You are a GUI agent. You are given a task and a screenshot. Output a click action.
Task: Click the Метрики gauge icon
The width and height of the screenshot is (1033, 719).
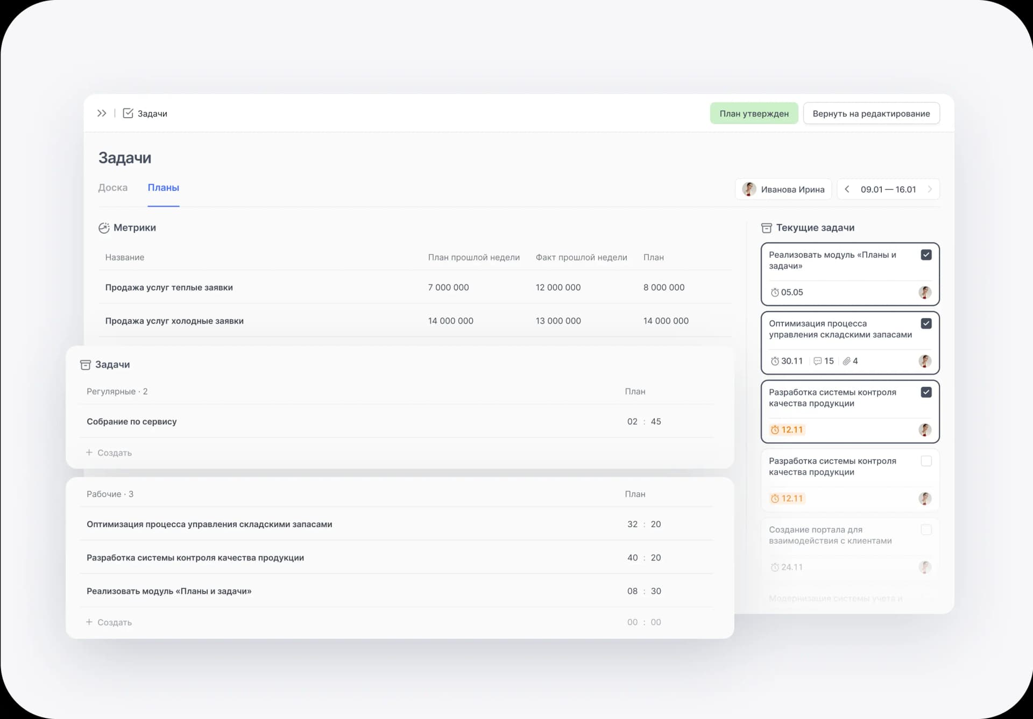tap(104, 228)
